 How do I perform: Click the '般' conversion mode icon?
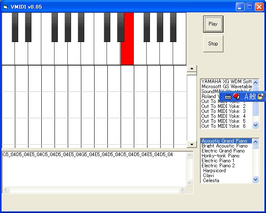click(253, 96)
